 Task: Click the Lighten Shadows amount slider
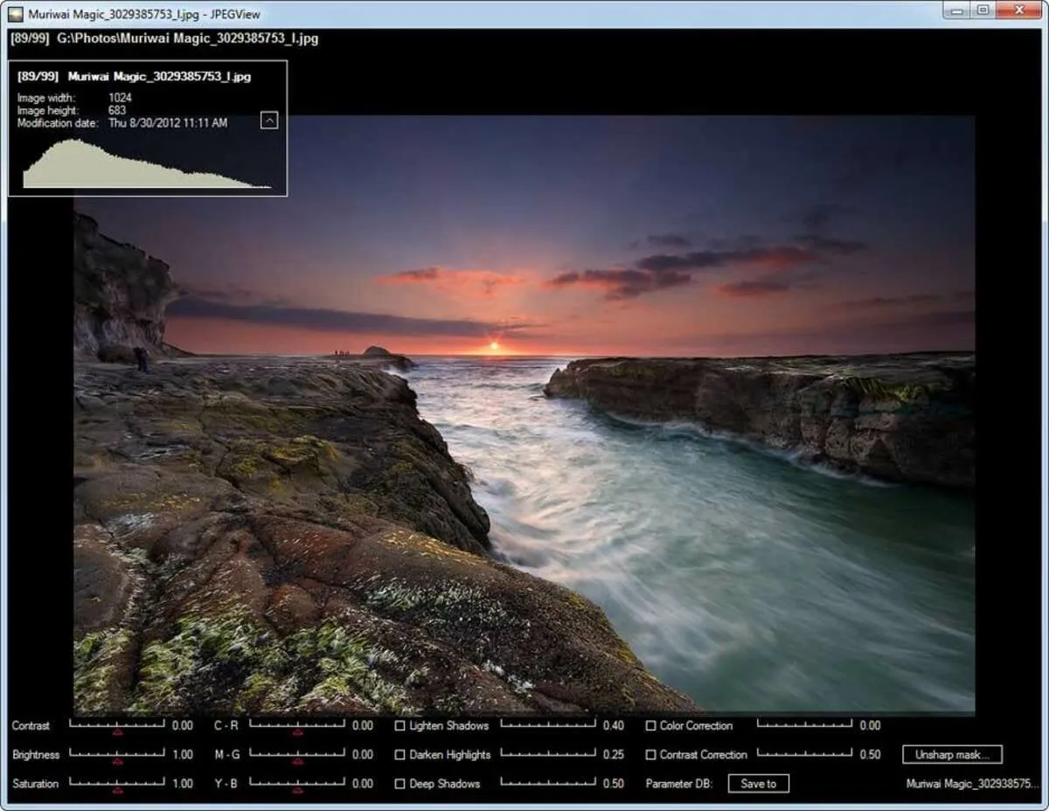click(548, 724)
